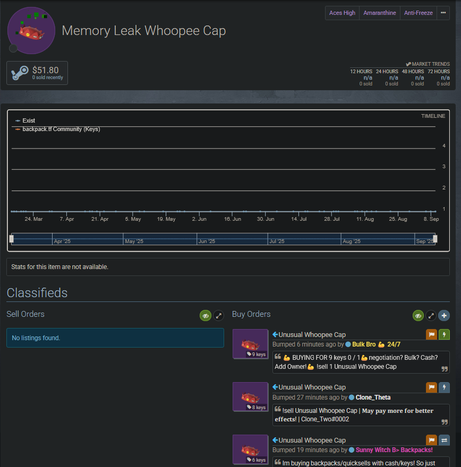Open Bulk Bro 24/7 user profile
This screenshot has height=467, width=461.
tap(376, 344)
